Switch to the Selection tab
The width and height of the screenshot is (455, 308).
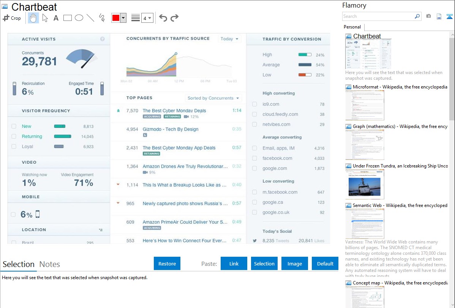coord(19,264)
